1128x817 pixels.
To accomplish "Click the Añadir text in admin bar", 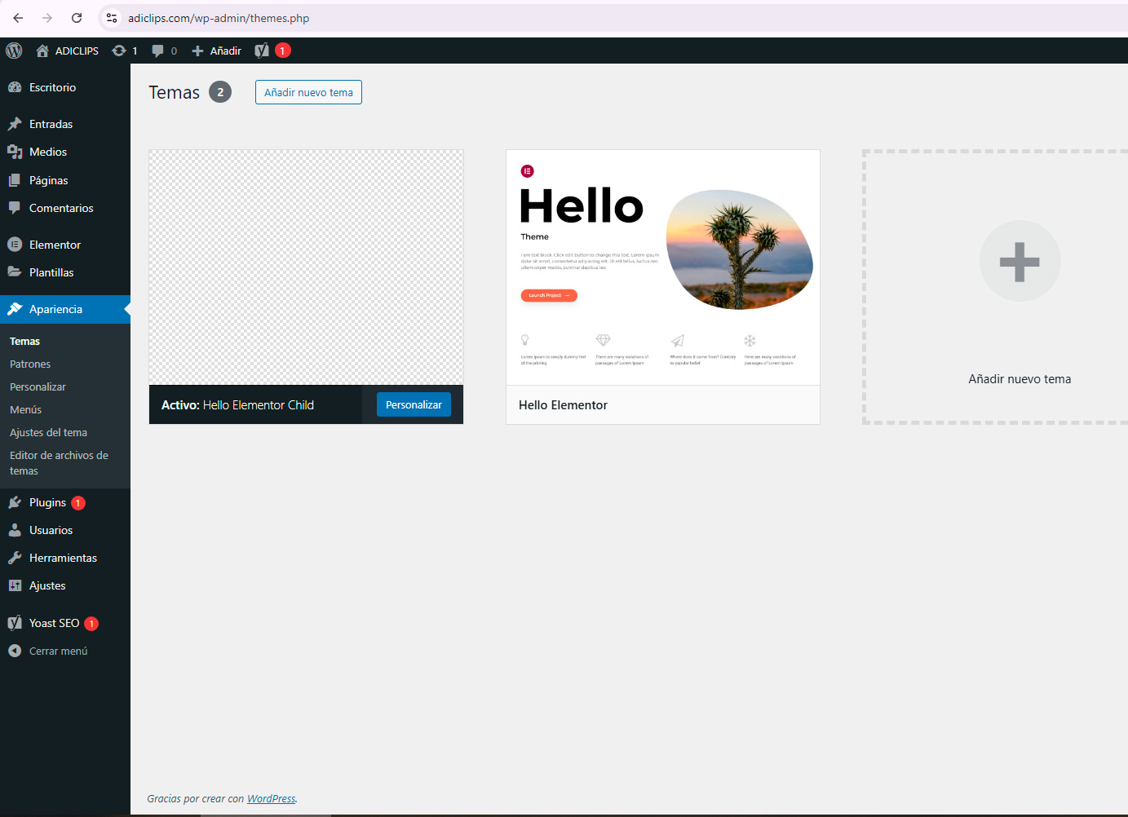I will click(x=226, y=51).
